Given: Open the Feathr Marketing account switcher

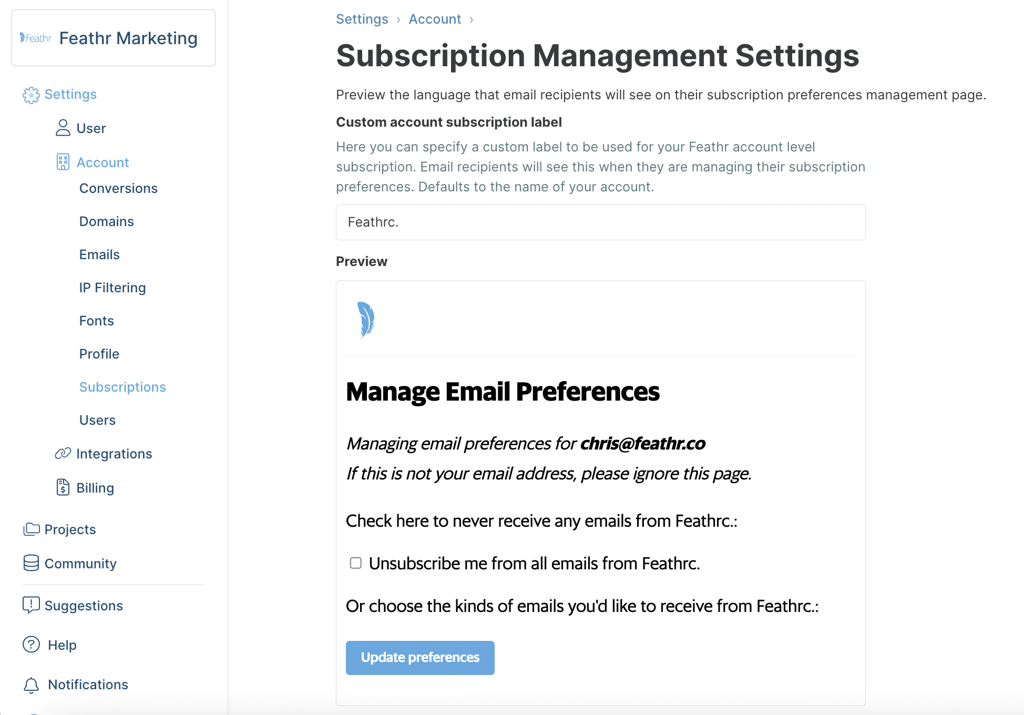Looking at the screenshot, I should pos(114,38).
